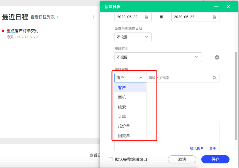This screenshot has width=239, height=168.
Task: Expand the 设置为周期性日期 dropdown showing 不设置
Action: point(133,37)
